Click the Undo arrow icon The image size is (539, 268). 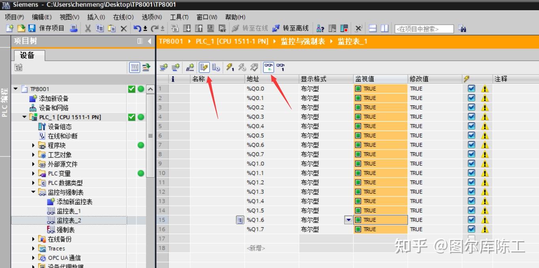(137, 28)
